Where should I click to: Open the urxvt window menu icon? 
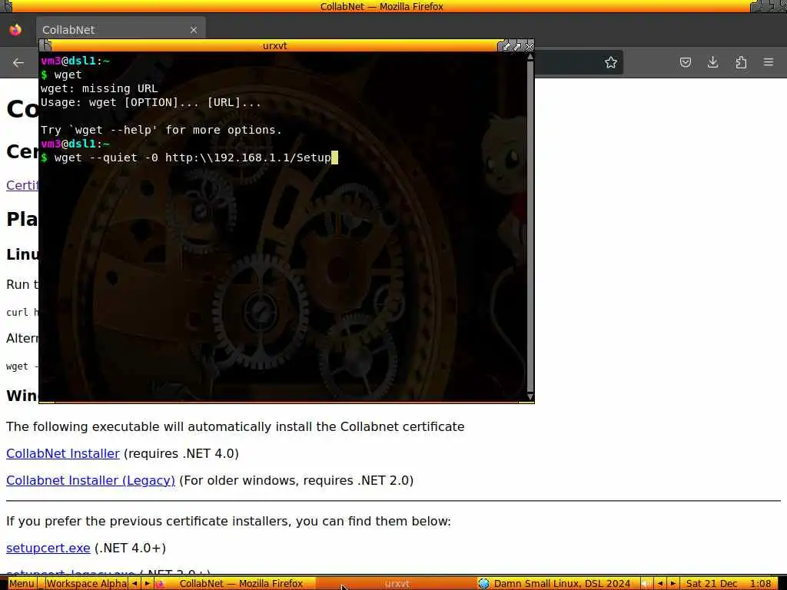tap(45, 45)
